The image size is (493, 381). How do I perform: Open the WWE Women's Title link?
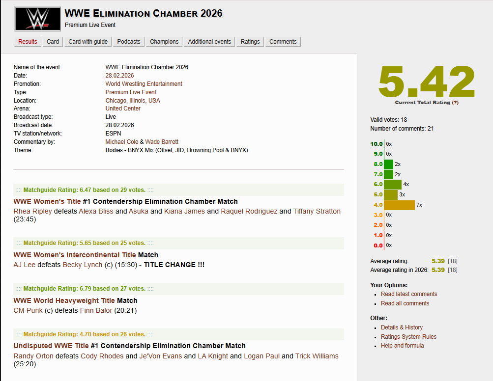pos(47,201)
